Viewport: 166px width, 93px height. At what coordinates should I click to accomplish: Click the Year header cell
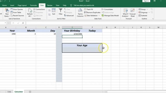click(8, 31)
